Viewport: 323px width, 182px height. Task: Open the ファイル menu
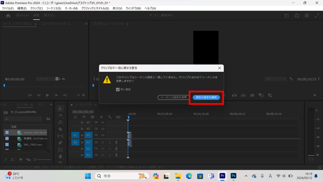coord(8,8)
